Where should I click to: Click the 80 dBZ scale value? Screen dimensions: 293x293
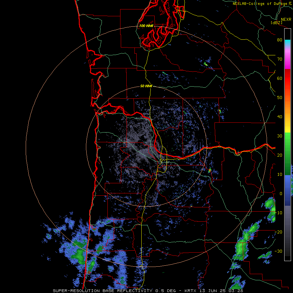pos(280,40)
